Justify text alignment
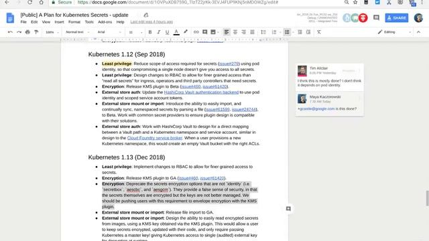429x241 pixels. [252, 32]
